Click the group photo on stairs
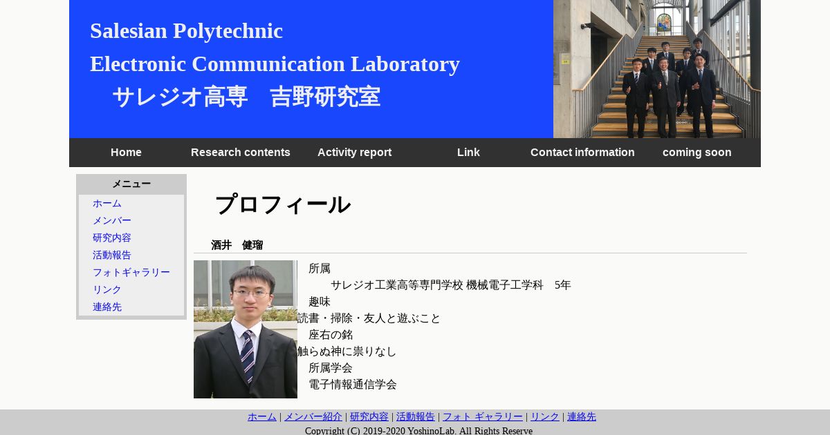 (x=657, y=69)
